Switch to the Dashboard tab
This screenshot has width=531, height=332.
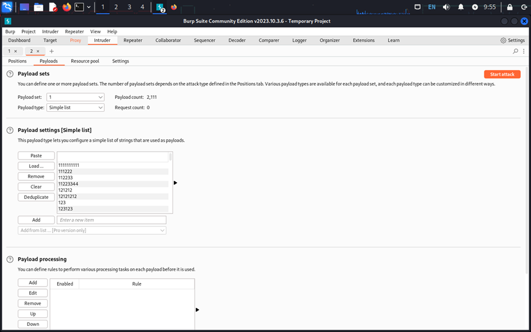click(x=19, y=41)
